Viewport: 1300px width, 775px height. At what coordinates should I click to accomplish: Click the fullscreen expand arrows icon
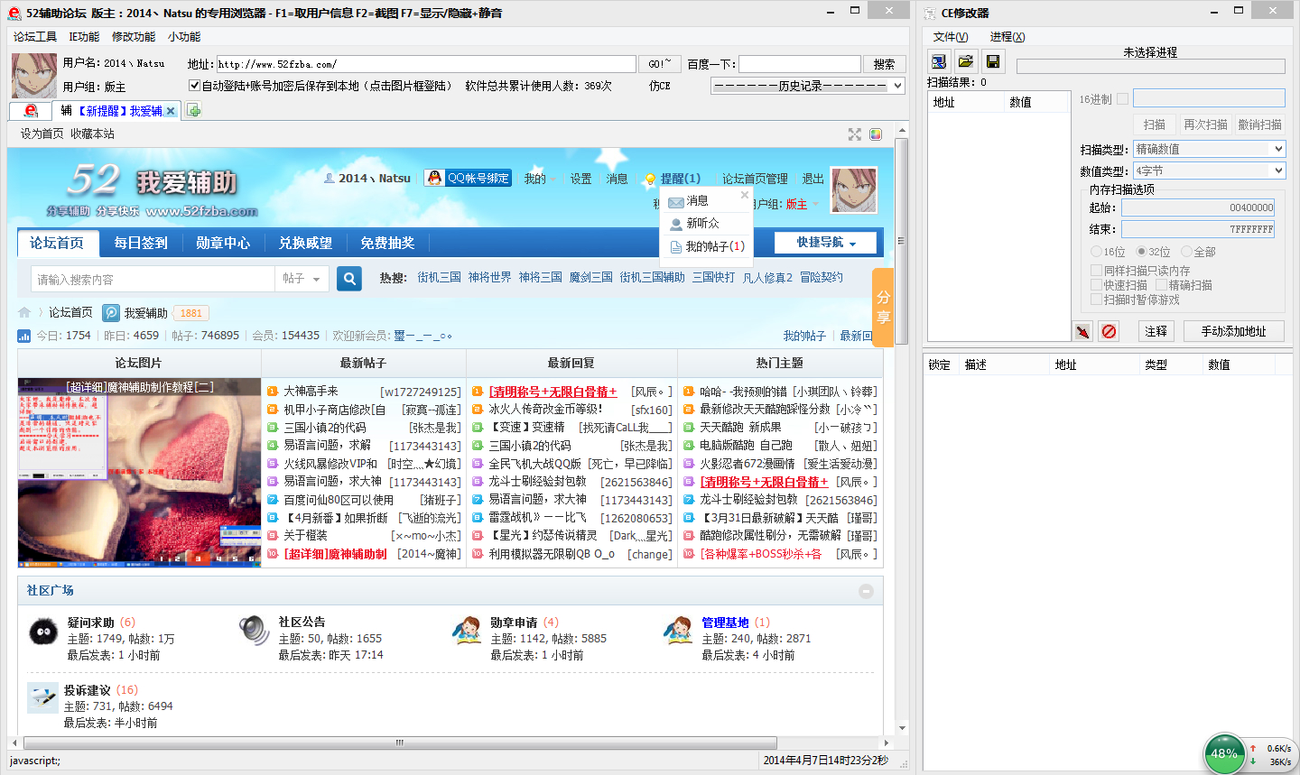[855, 134]
